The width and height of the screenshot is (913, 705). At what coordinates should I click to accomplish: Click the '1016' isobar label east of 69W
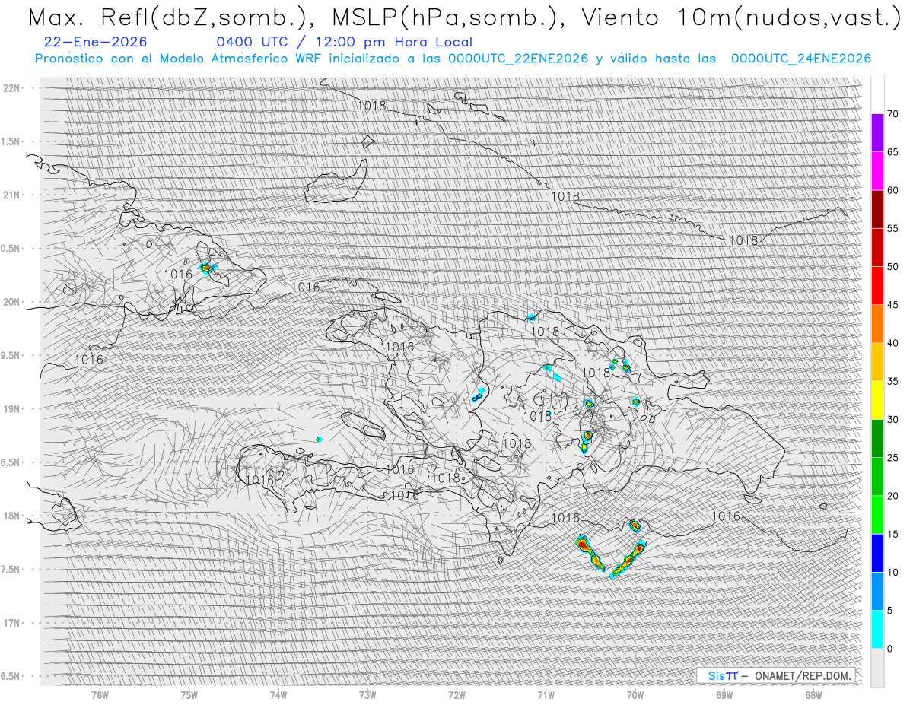coord(726,516)
